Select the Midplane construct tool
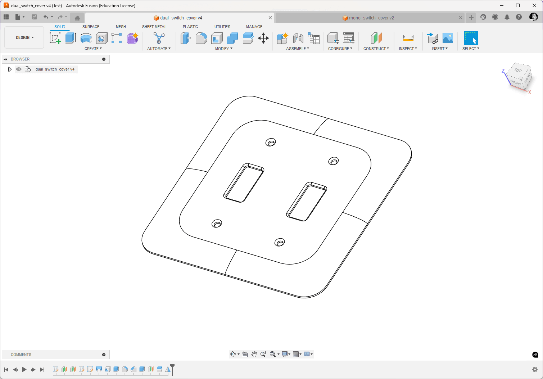543x379 pixels. (376, 38)
